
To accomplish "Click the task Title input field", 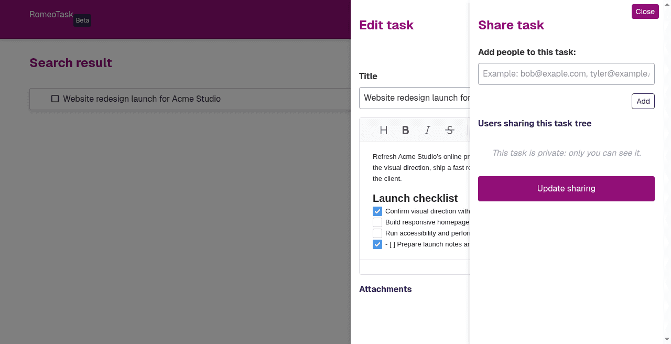I will [414, 98].
